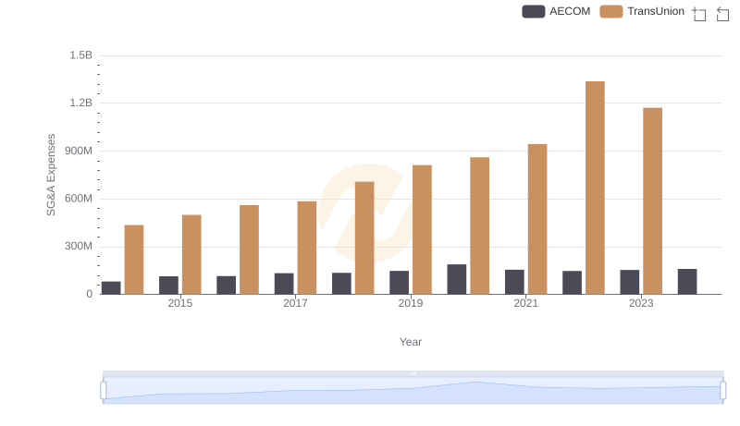Move the right data zoom handle
740x426 pixels.
point(722,390)
